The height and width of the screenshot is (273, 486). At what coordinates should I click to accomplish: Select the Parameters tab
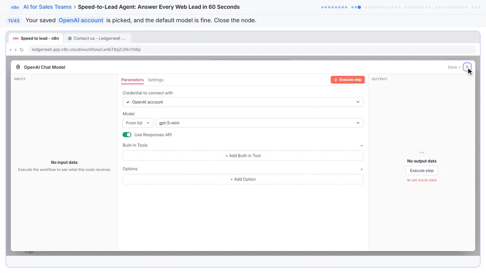coord(133,80)
